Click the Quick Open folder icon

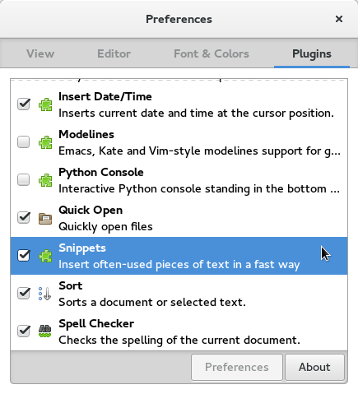point(45,219)
